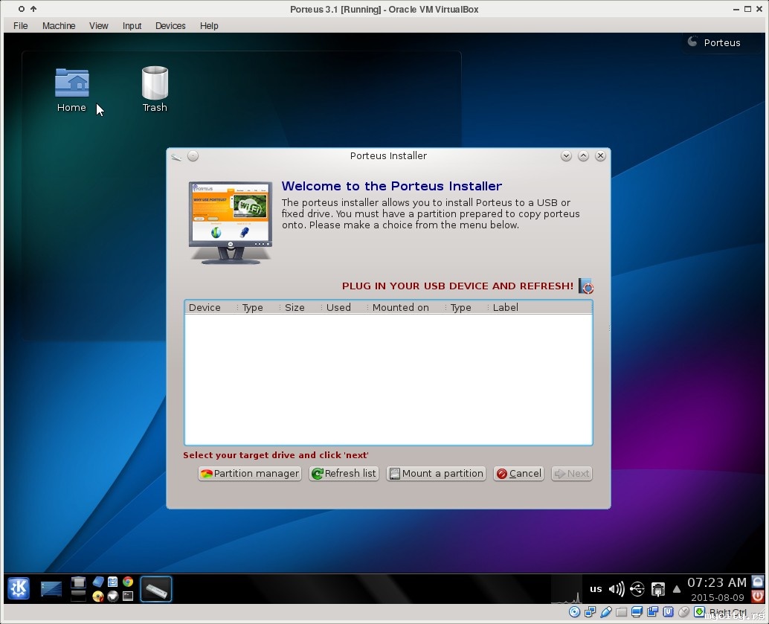Viewport: 769px width, 624px height.
Task: Minimize the Porteus Installer window
Action: (566, 156)
